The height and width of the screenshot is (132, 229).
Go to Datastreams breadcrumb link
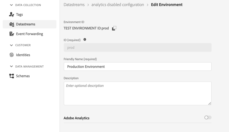[x=74, y=5]
